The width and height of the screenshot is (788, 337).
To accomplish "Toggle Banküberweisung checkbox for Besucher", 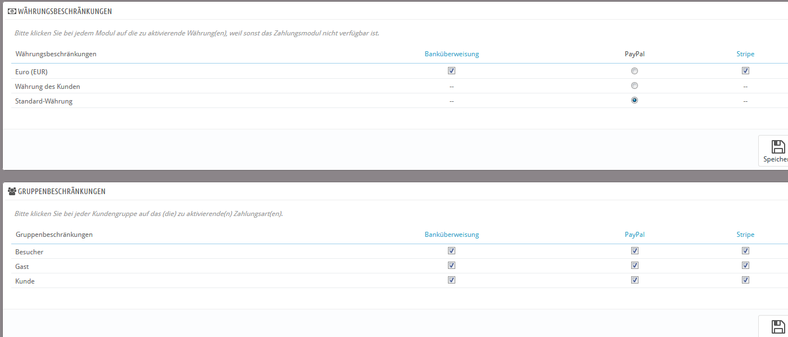I will click(451, 251).
